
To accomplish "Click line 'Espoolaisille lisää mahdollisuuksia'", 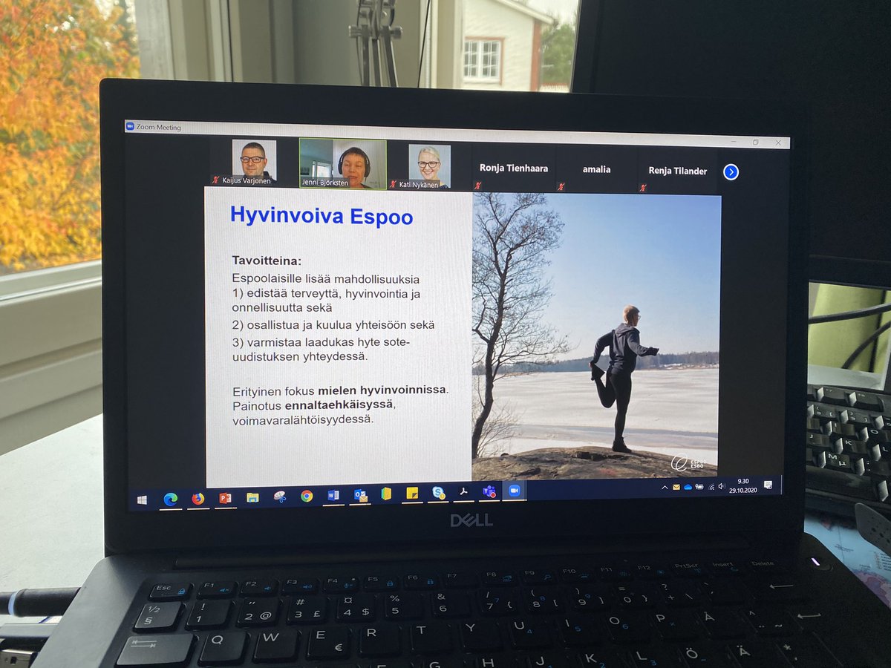I will coord(326,279).
